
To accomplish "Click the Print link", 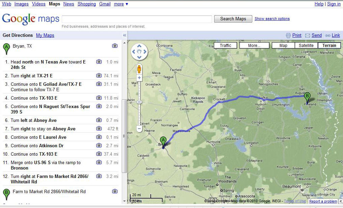I will (x=297, y=35).
